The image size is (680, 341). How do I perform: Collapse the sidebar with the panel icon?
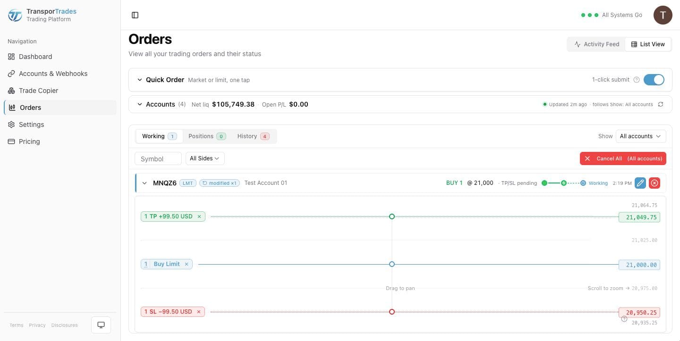135,15
